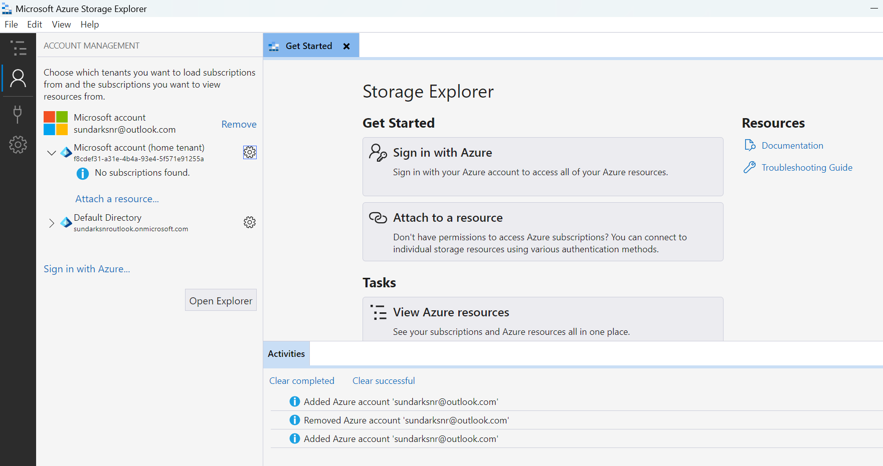Remove the sundarksnr@outlook.com account
Image resolution: width=883 pixels, height=466 pixels.
coord(239,124)
